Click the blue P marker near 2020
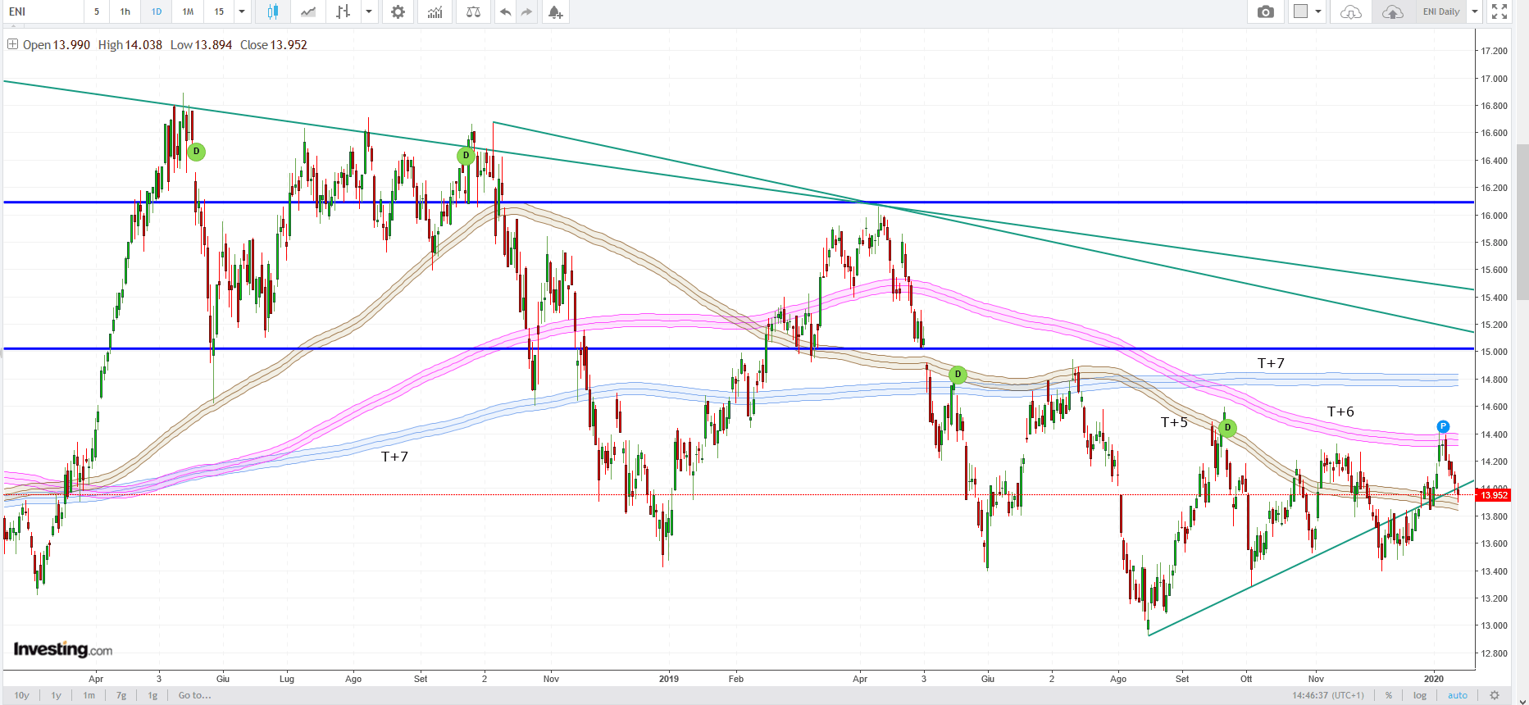Screen dimensions: 1529x705 1443,426
